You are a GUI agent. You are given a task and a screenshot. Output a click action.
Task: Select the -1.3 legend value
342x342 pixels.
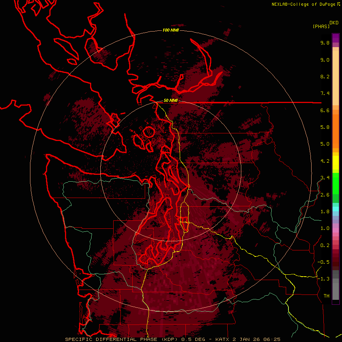point(323,279)
